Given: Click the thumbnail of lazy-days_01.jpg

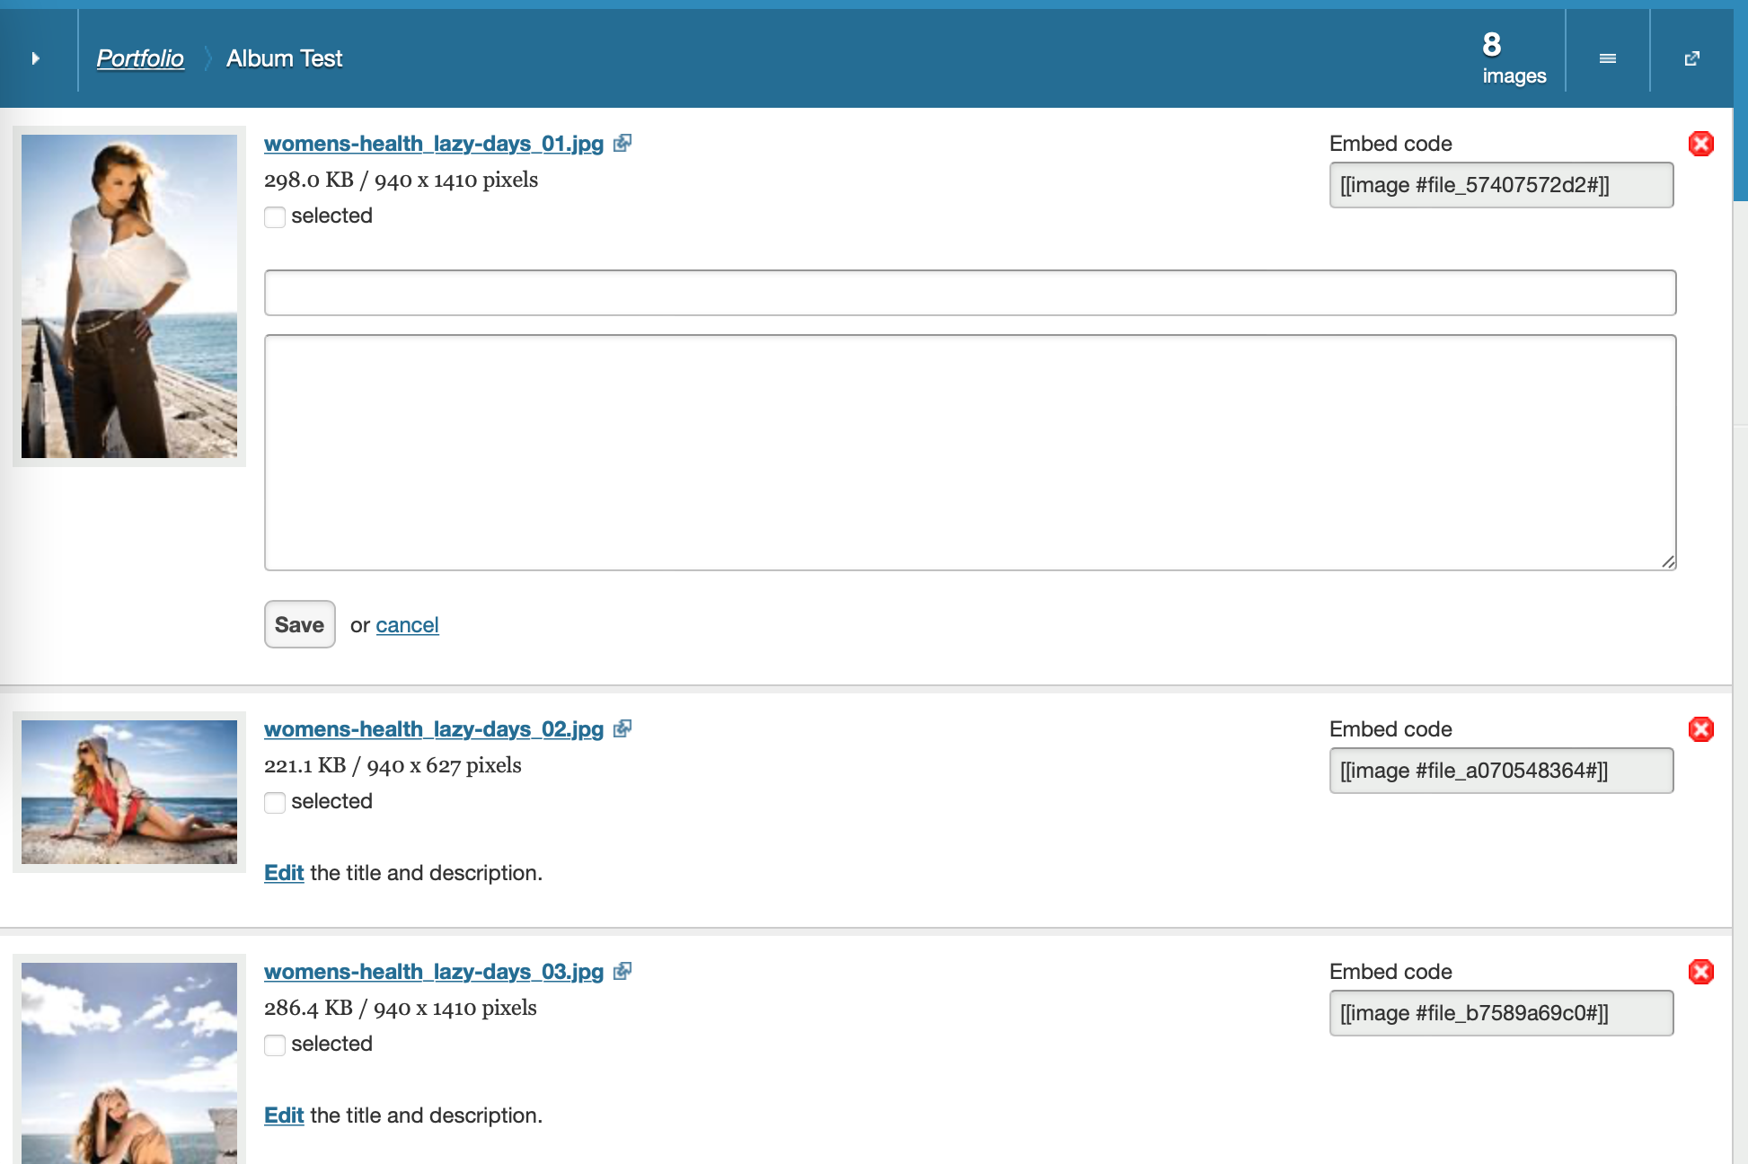Looking at the screenshot, I should point(129,296).
